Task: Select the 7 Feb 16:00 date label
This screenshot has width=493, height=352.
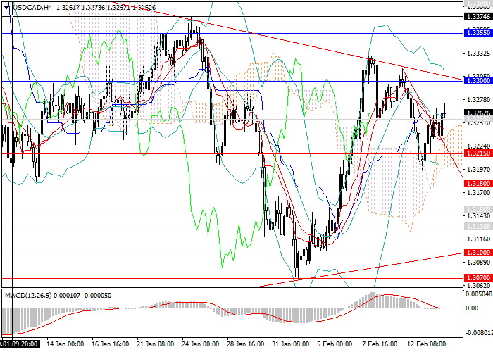Action: pyautogui.click(x=380, y=344)
